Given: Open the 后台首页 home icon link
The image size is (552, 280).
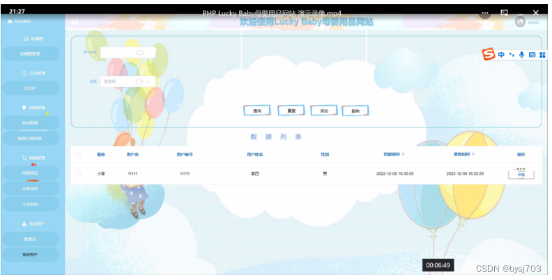Looking at the screenshot, I should [x=10, y=22].
